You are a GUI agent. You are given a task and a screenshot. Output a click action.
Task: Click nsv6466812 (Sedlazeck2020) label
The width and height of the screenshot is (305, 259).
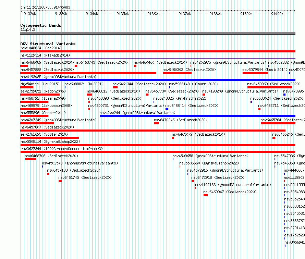(x=113, y=91)
